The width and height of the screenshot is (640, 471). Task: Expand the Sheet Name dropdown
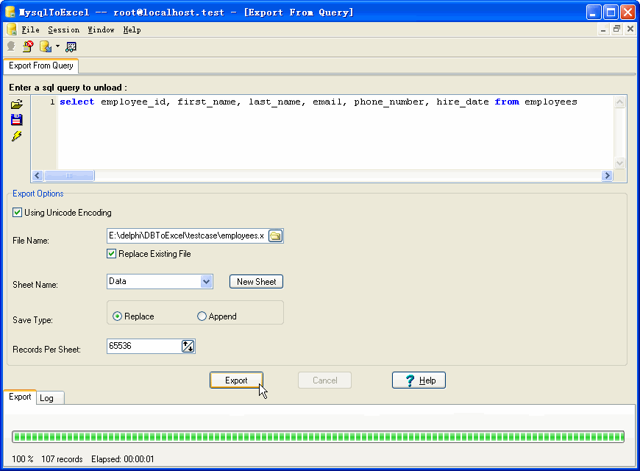click(x=207, y=281)
